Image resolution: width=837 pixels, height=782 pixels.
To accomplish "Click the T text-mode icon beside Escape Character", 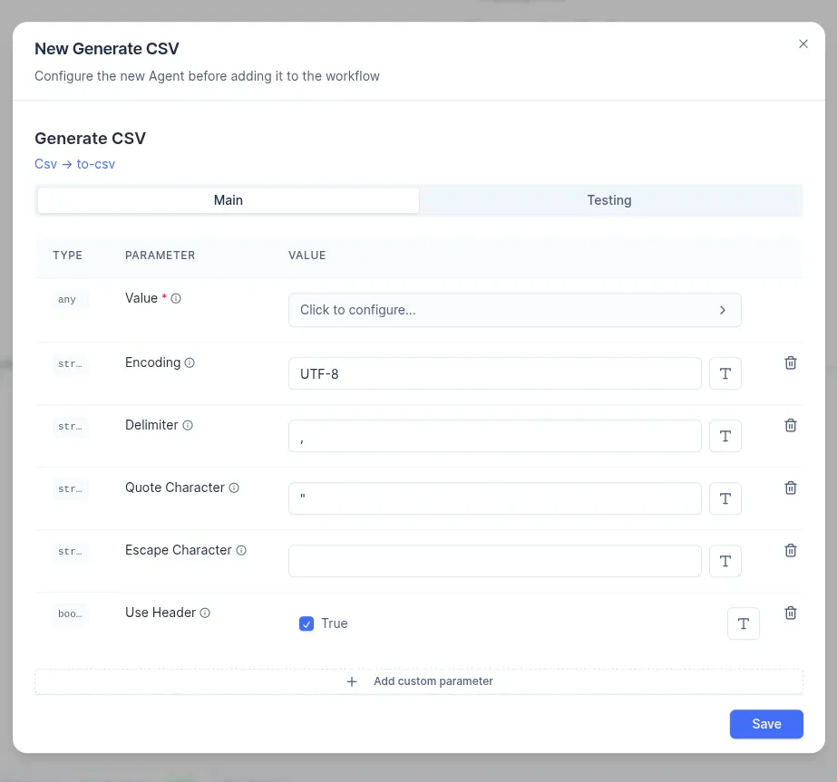I will click(x=725, y=560).
